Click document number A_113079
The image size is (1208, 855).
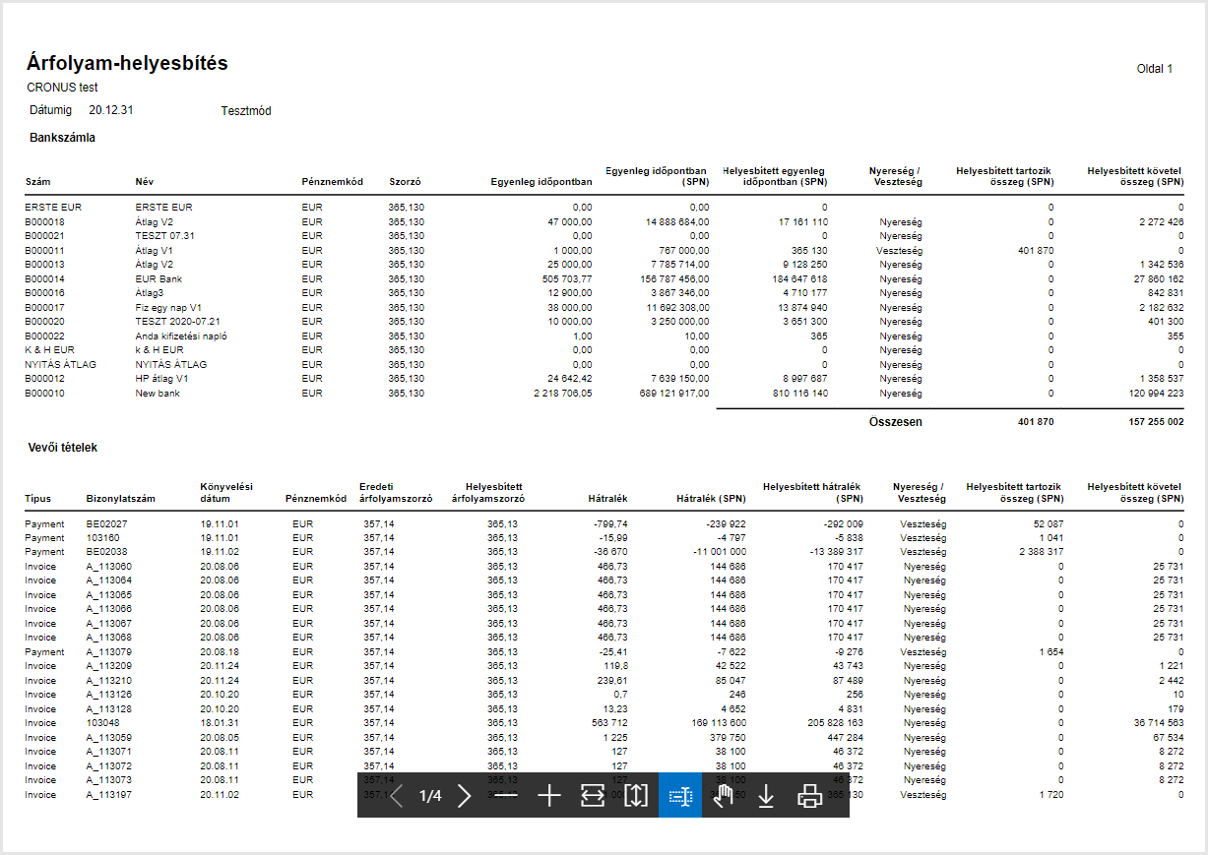tap(109, 651)
